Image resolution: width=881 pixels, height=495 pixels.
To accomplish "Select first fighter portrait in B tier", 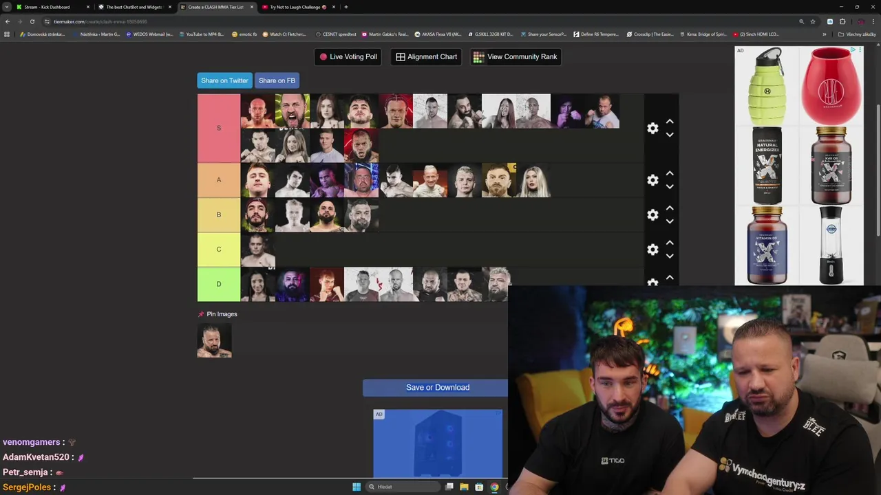I will pos(257,214).
